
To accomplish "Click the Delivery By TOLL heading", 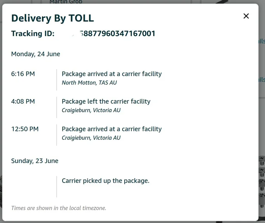I will coord(53,18).
